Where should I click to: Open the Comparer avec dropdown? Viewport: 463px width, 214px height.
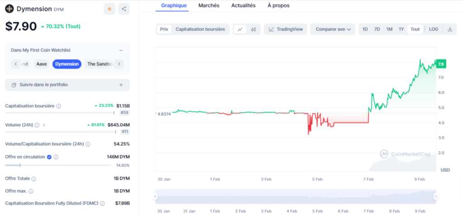pyautogui.click(x=333, y=29)
